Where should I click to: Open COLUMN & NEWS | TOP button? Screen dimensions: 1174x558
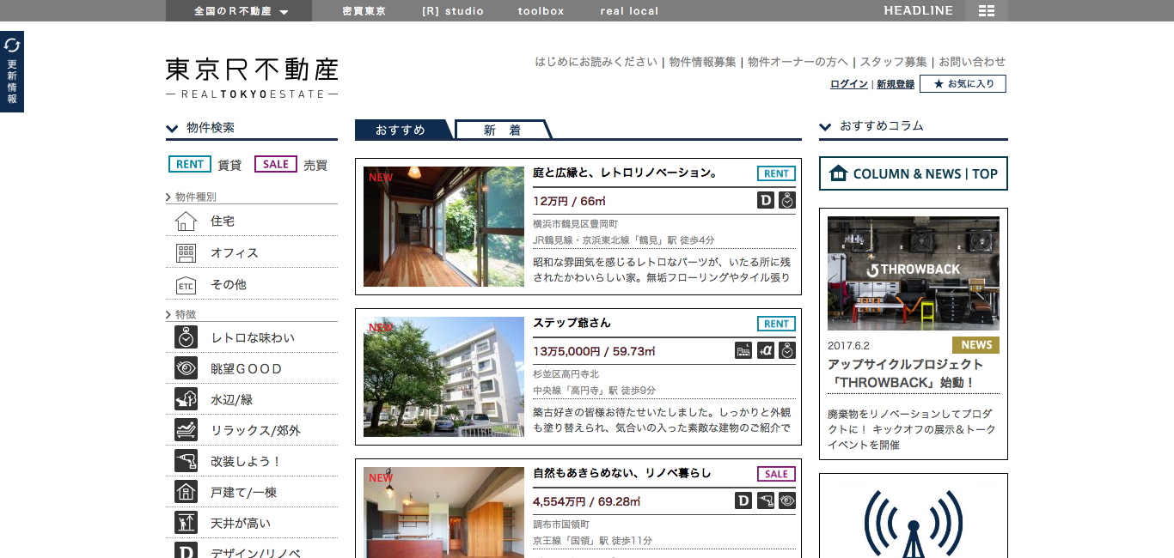pyautogui.click(x=914, y=173)
